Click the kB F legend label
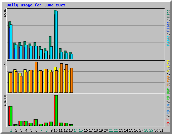 pyautogui.click(x=168, y=122)
